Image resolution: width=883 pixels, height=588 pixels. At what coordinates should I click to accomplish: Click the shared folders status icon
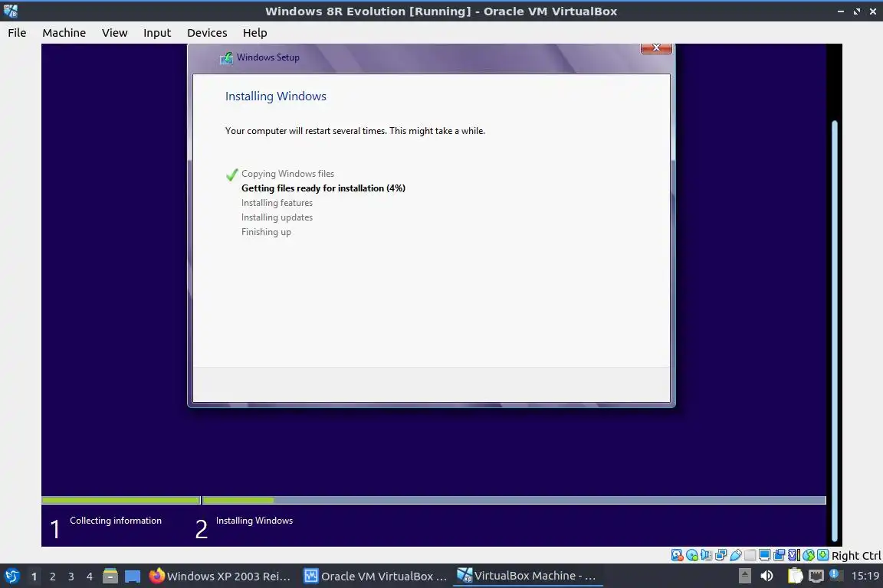point(780,555)
